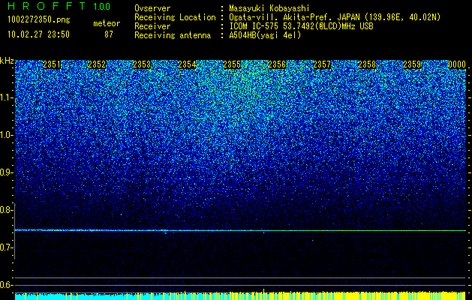Viewport: 472px width, 300px height.
Task: Click the Receiver field label
Action: 152,26
